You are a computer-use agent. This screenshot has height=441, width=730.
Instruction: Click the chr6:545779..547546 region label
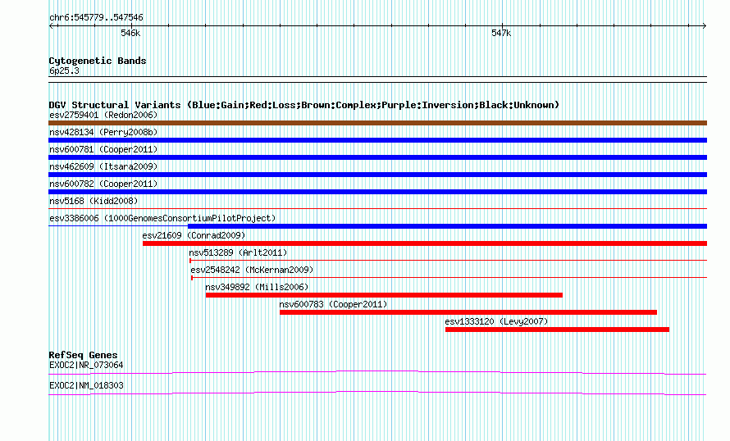[96, 18]
